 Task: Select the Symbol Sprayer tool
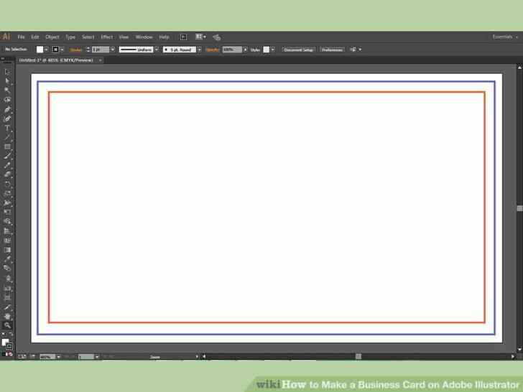tap(7, 279)
